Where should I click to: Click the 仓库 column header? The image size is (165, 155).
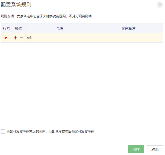pos(60,28)
